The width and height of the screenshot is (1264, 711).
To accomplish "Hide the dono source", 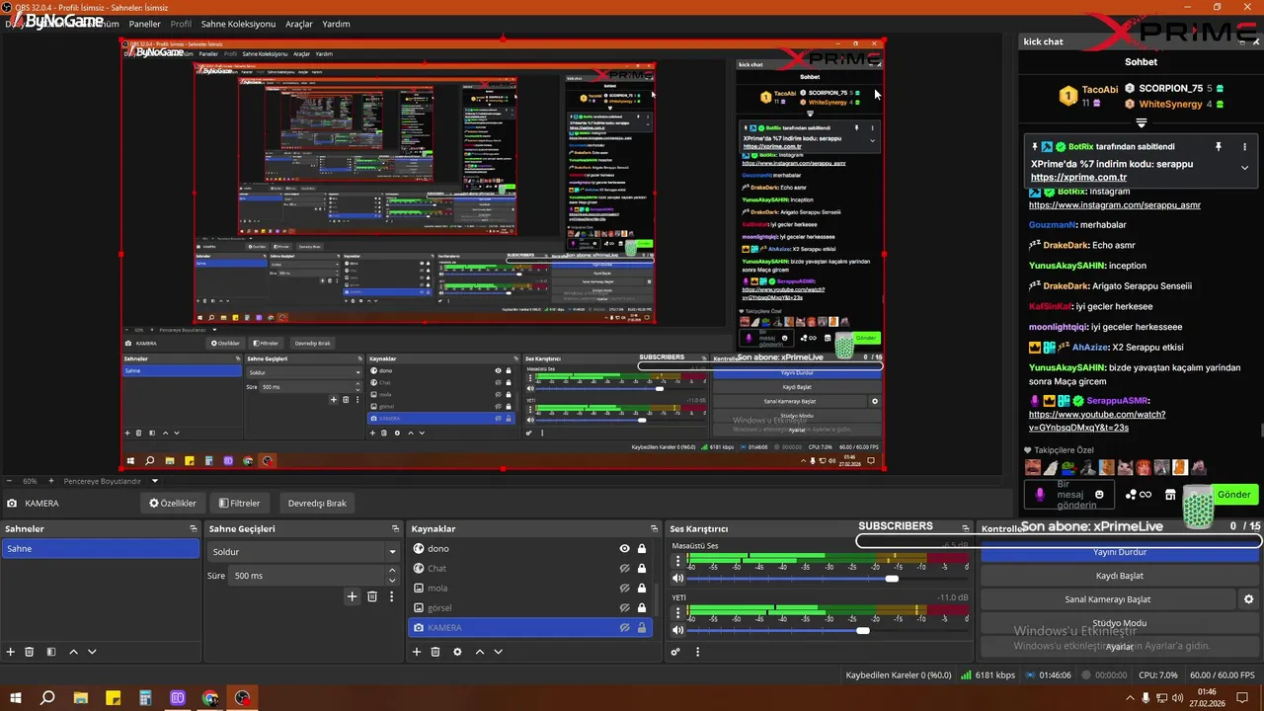I will point(624,549).
